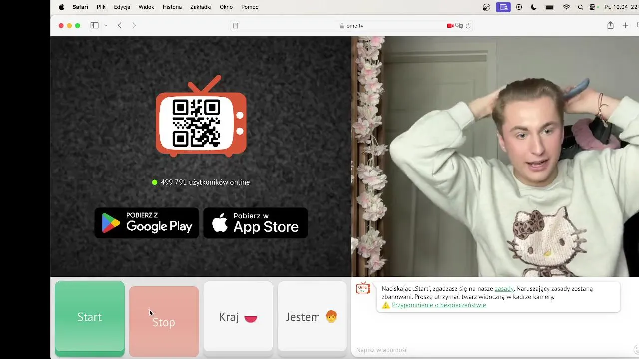
Task: Open the Google Play download badge
Action: point(146,223)
